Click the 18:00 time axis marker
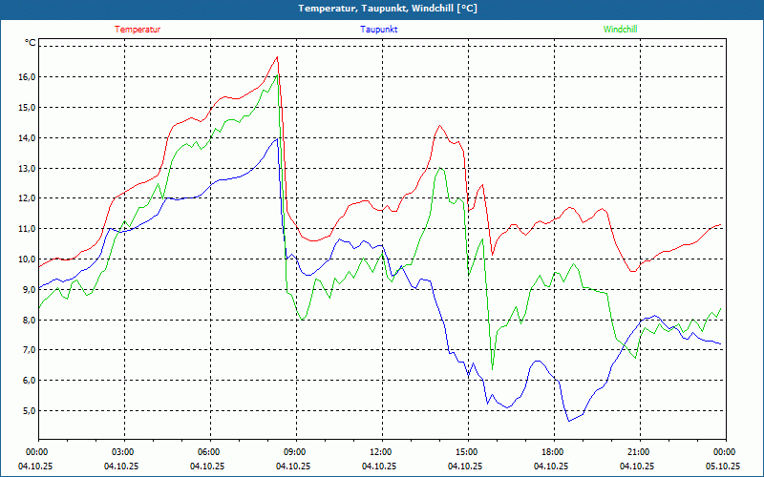The image size is (764, 477). tap(553, 452)
